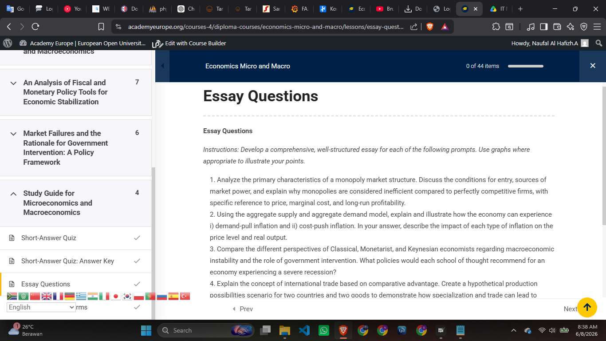
Task: Open the Windows Start menu
Action: (x=146, y=330)
